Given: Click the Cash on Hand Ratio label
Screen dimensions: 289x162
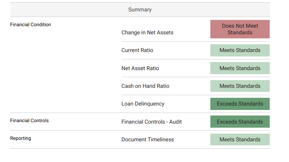Looking at the screenshot, I should pyautogui.click(x=145, y=86).
